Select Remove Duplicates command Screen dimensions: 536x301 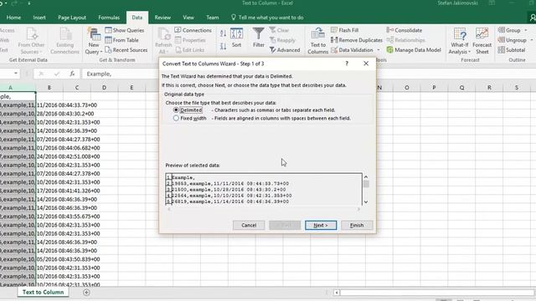[357, 40]
